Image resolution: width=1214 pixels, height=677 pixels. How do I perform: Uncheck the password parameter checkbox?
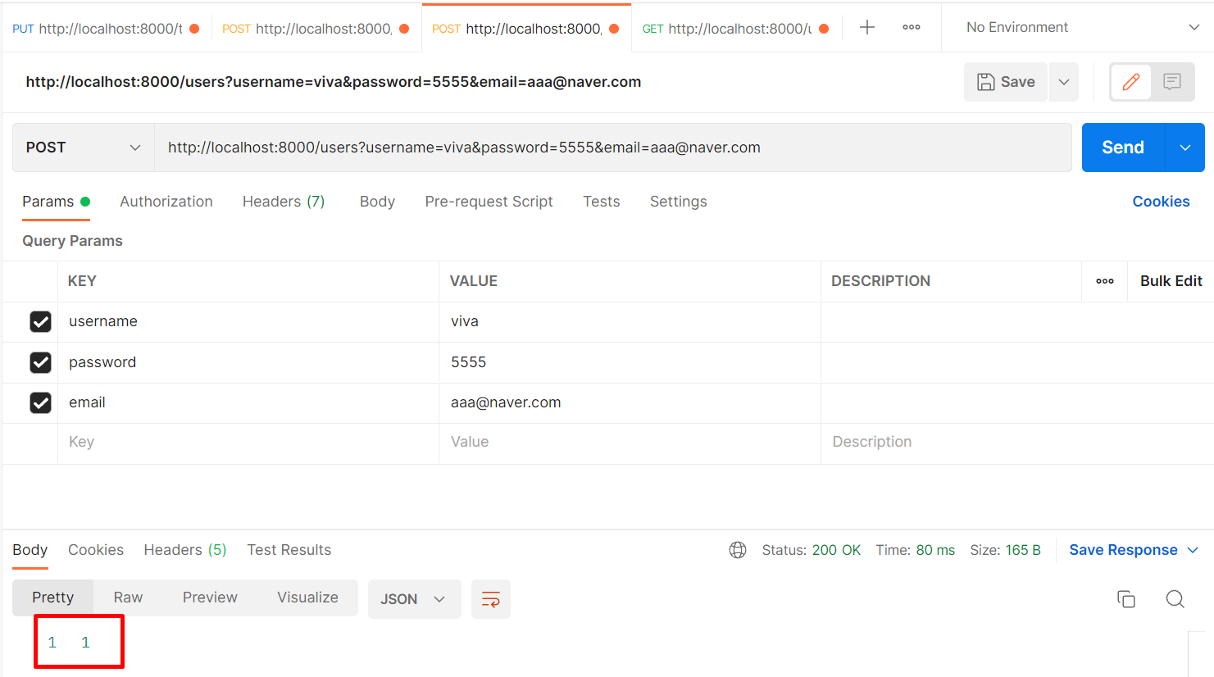tap(40, 362)
